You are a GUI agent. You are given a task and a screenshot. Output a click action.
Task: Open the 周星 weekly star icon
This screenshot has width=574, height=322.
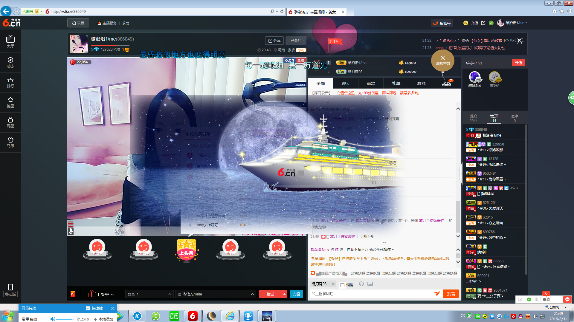pyautogui.click(x=10, y=122)
